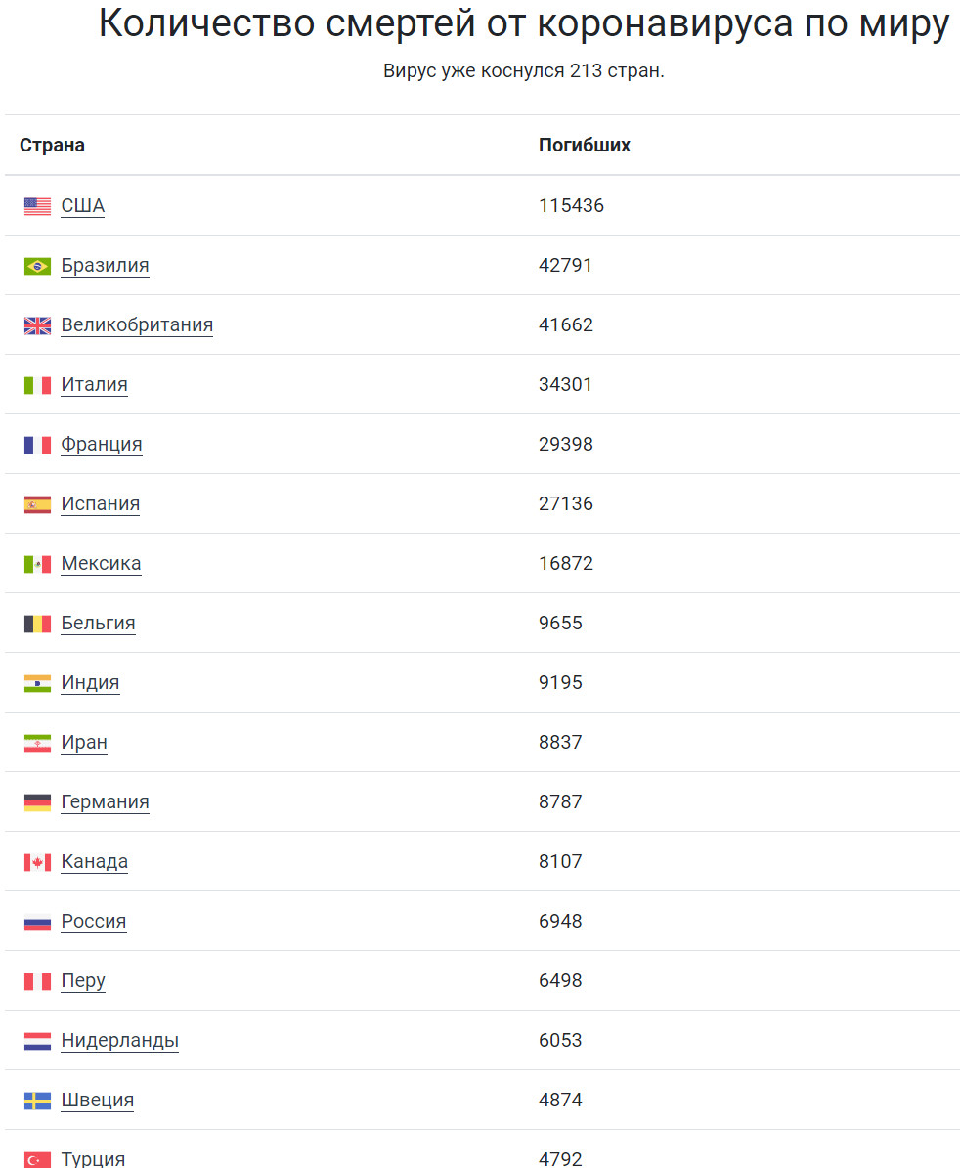Click the Sweden flag icon

pos(37,1101)
